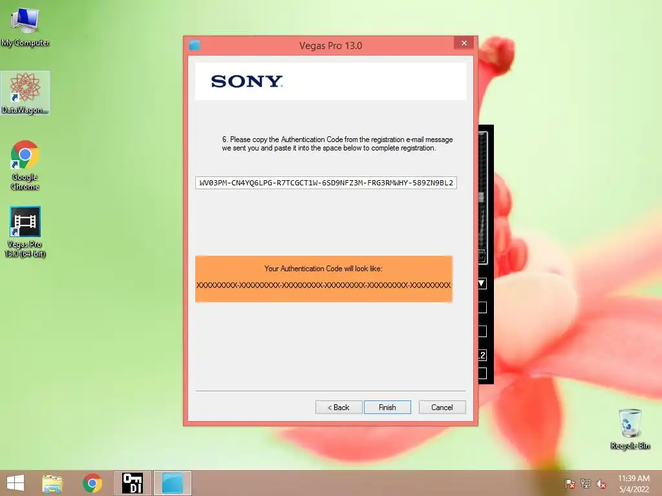Launch the Vegas Pro 13.0 (64-bit) shortcut

[x=25, y=232]
